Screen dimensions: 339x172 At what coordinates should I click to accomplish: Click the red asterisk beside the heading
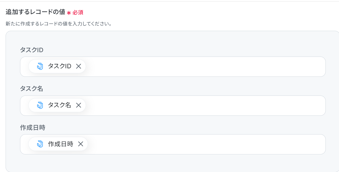tap(69, 13)
